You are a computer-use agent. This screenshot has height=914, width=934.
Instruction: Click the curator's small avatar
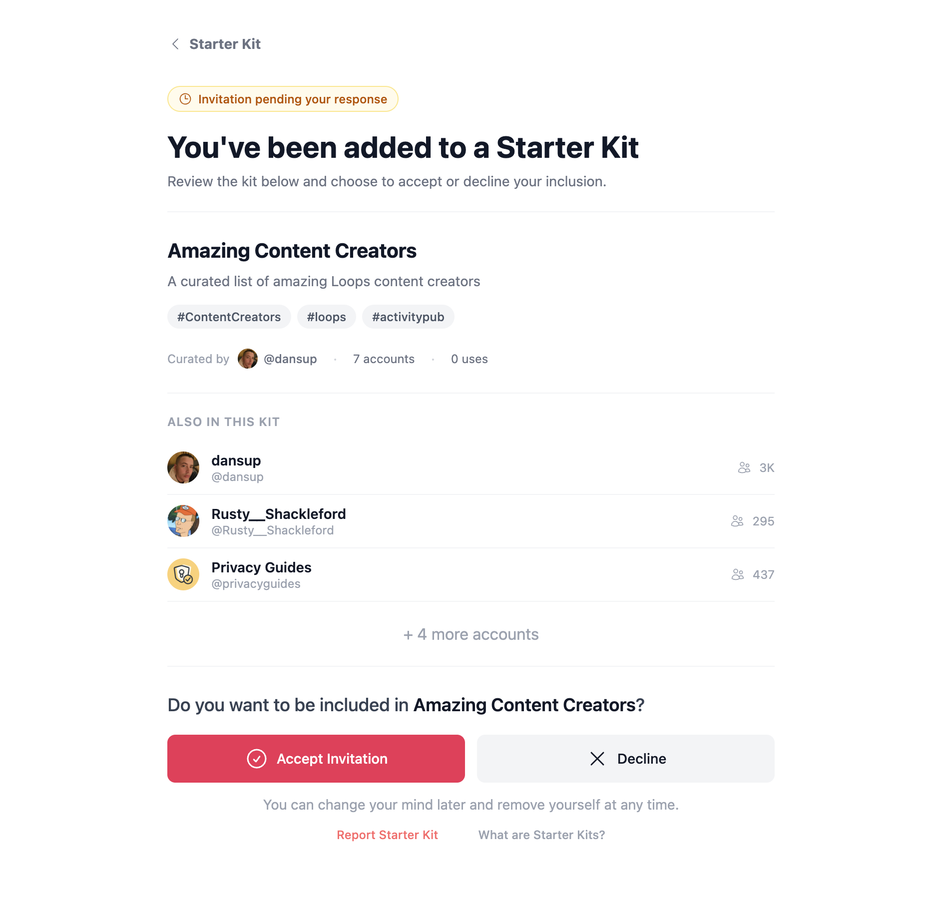pos(247,359)
